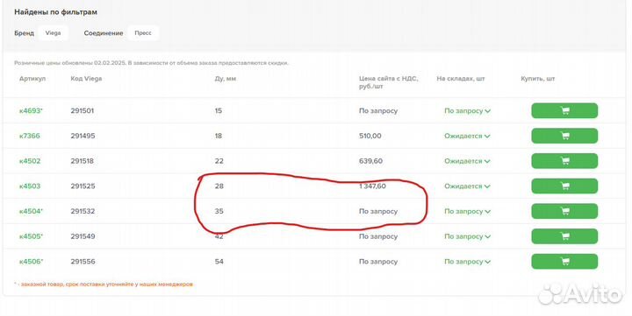The image size is (632, 316).
Task: Select Viega code 291556
Action: (83, 262)
